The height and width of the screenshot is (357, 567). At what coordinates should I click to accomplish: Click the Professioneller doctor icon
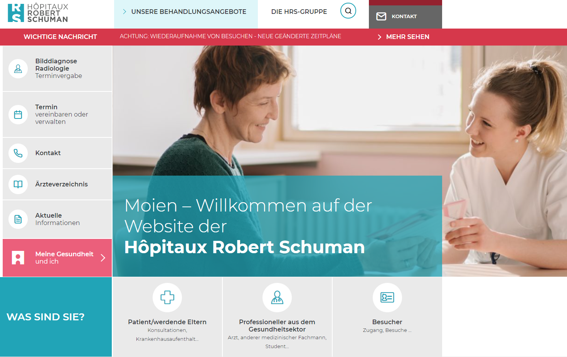(x=277, y=298)
